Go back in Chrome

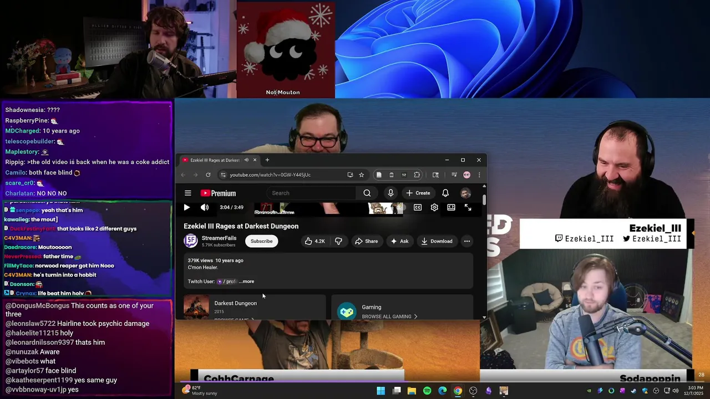tap(184, 175)
